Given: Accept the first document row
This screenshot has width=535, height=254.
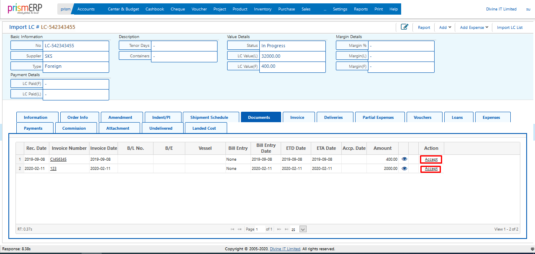Looking at the screenshot, I should (x=430, y=159).
